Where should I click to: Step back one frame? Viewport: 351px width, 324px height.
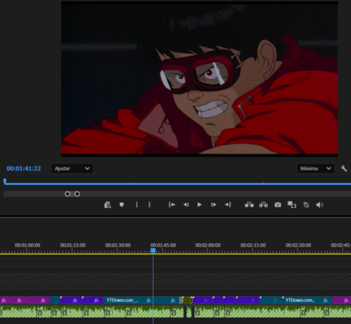pos(185,205)
